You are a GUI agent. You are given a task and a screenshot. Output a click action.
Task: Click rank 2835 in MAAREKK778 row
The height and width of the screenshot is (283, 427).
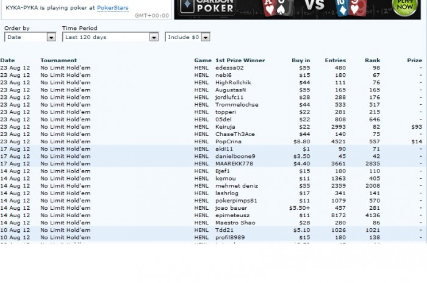[373, 163]
